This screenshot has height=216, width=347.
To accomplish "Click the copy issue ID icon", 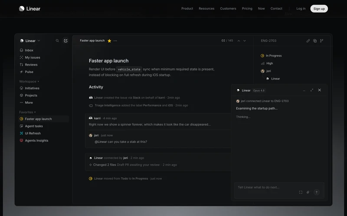I will pos(315,41).
